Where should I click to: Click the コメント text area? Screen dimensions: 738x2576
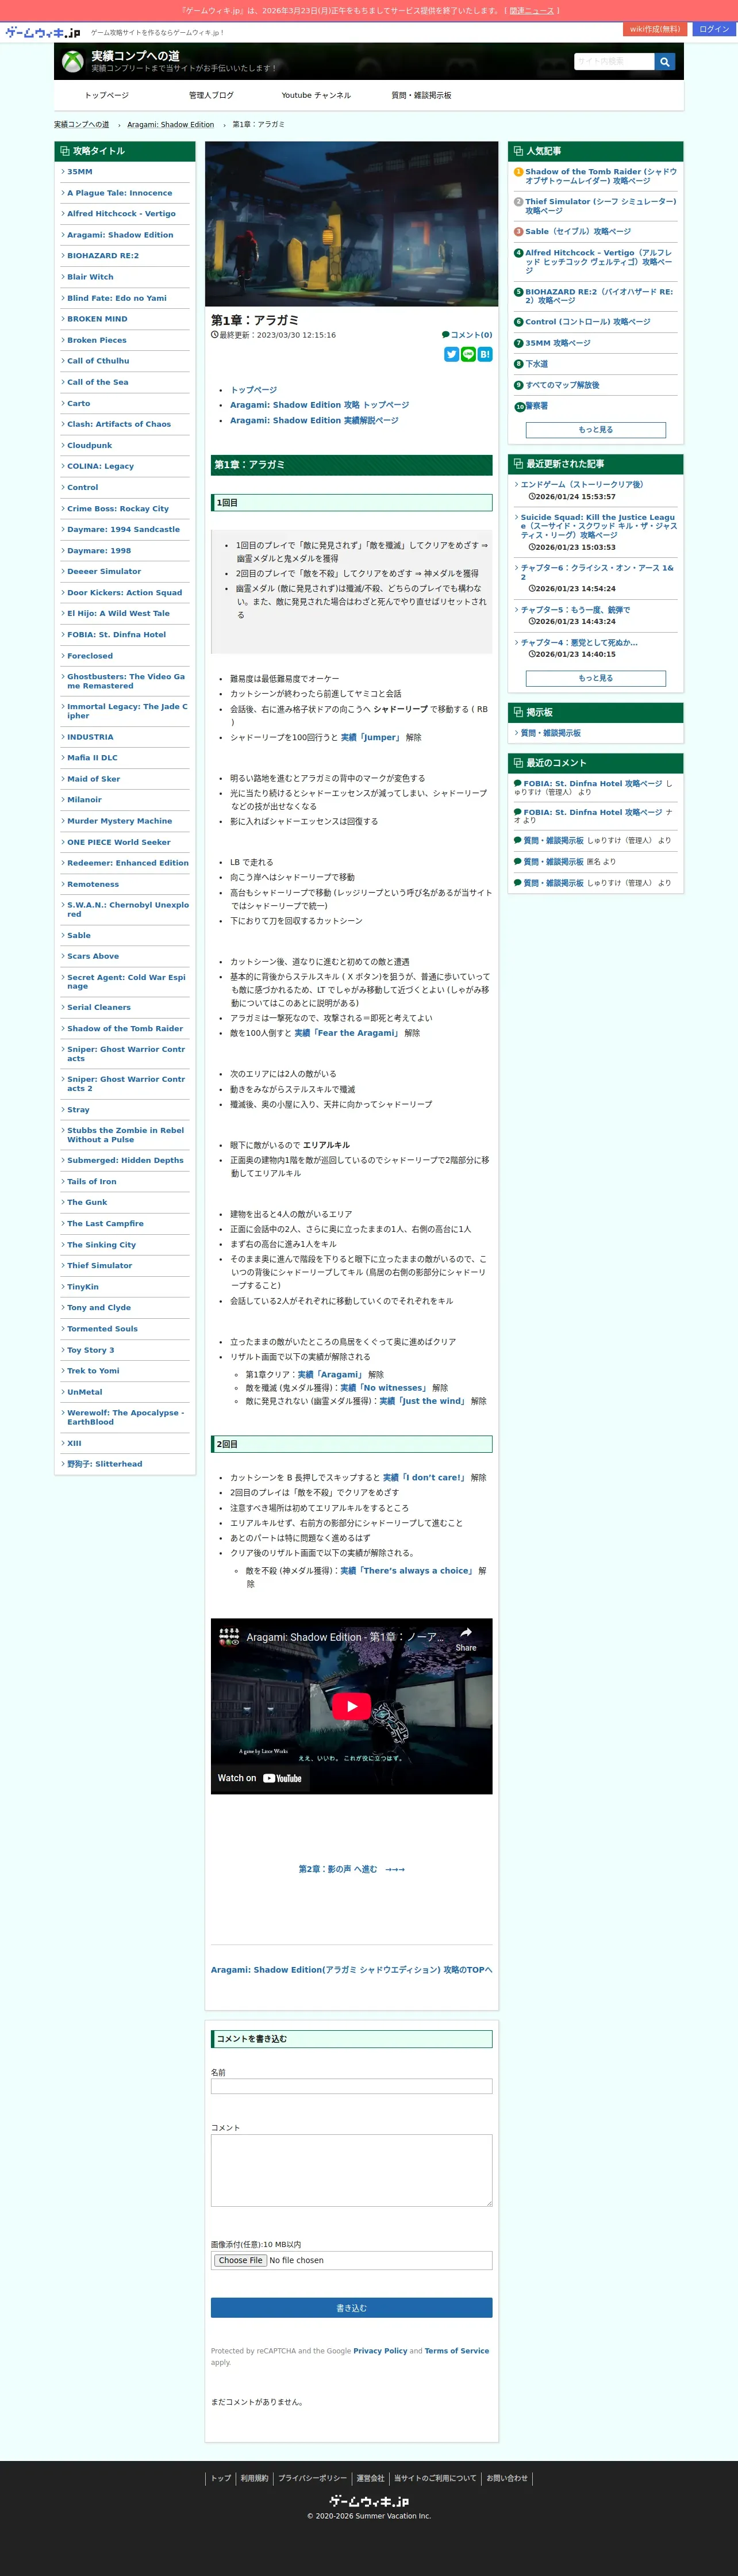tap(351, 2170)
